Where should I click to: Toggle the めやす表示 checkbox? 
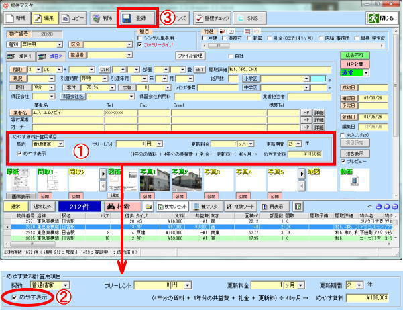pos(19,154)
